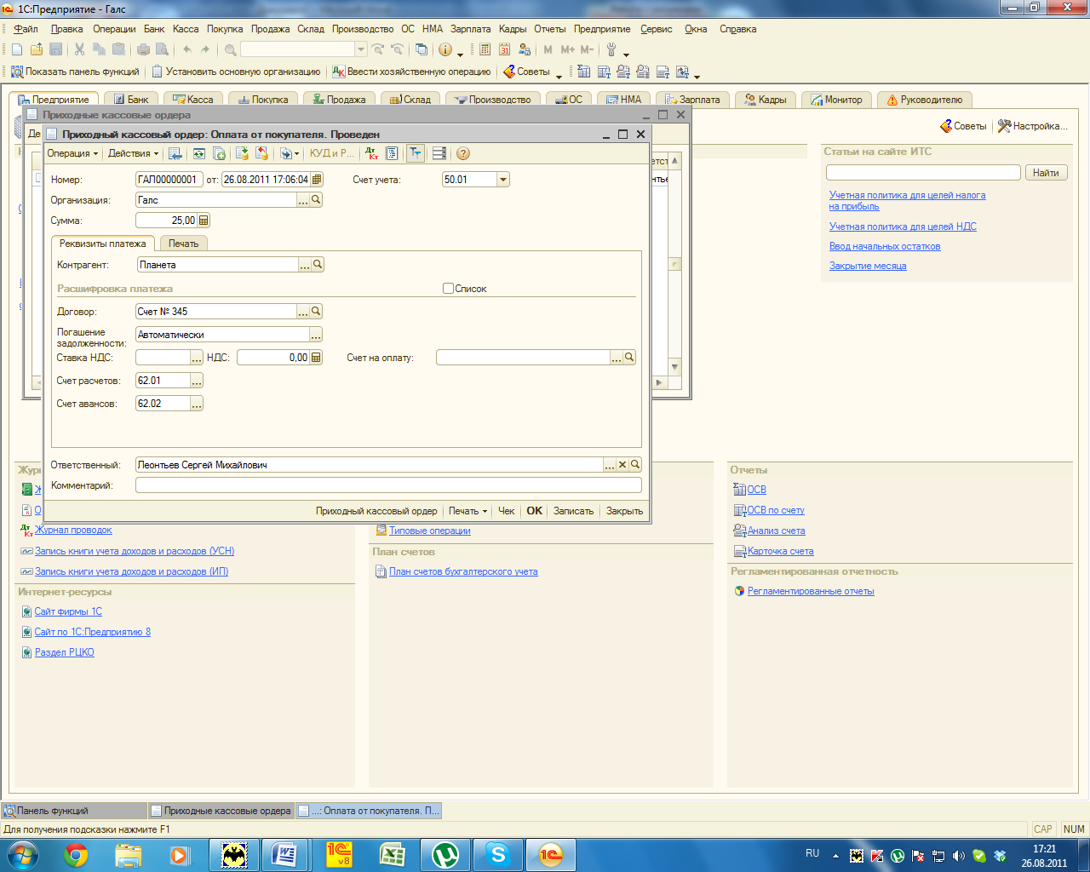
Task: Click the ellipsis selector for Счет авансов 62.02
Action: pyautogui.click(x=197, y=404)
